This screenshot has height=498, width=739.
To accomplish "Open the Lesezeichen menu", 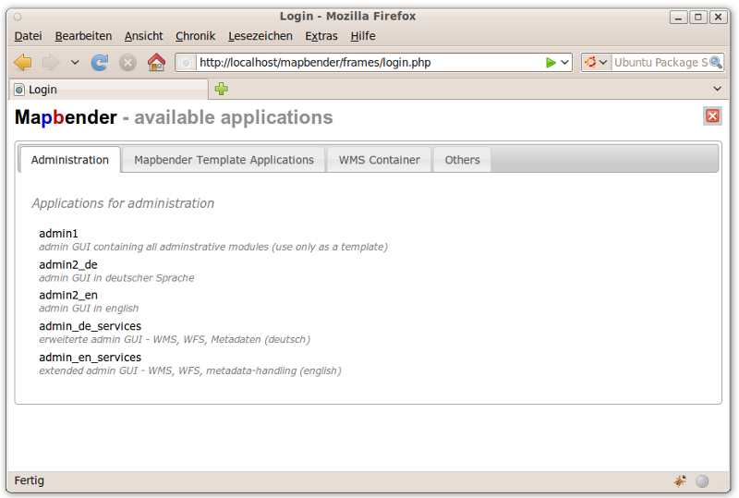I will pyautogui.click(x=260, y=36).
